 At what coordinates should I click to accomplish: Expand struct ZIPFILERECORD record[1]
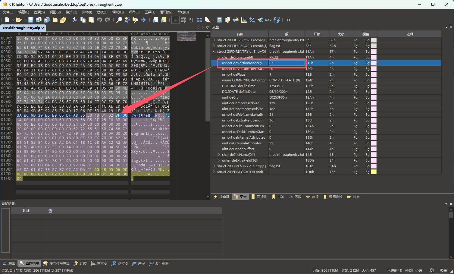214,46
